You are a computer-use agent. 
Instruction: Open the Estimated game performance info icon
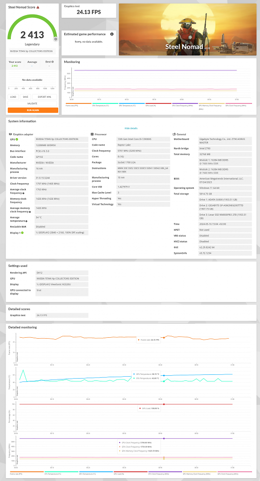click(112, 34)
